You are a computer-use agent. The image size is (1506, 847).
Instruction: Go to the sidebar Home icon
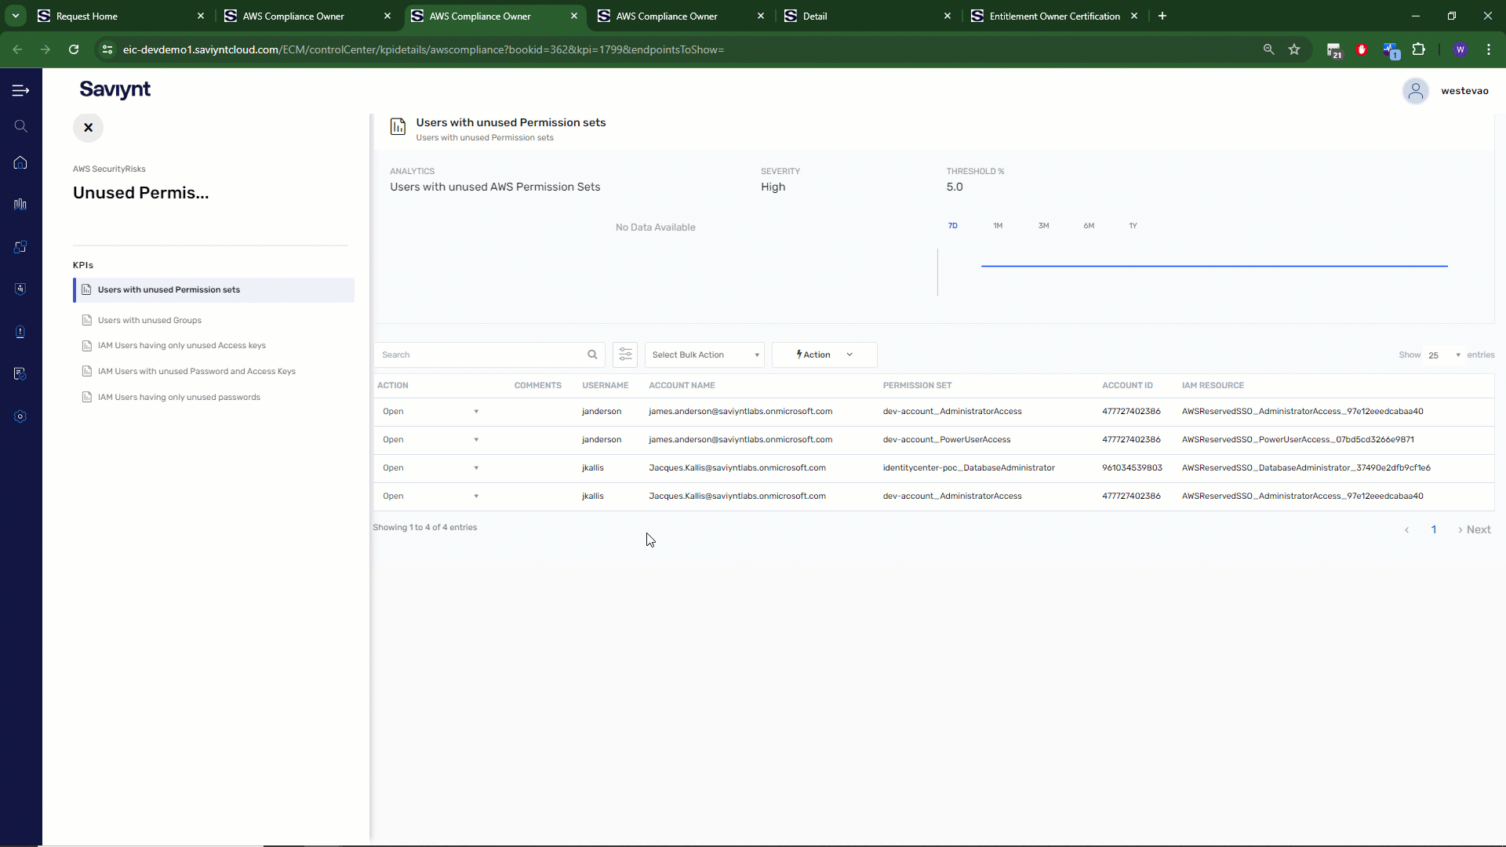click(21, 162)
